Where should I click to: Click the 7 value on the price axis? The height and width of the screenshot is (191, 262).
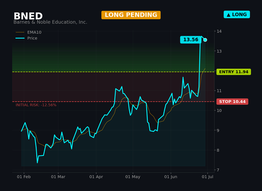pyautogui.click(x=218, y=170)
